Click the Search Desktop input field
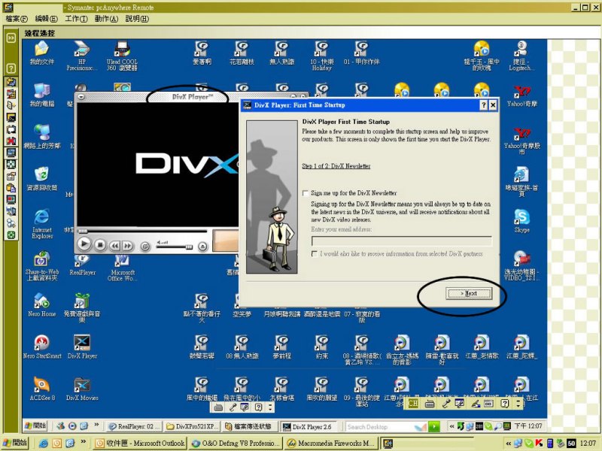This screenshot has height=451, width=602. [x=380, y=426]
